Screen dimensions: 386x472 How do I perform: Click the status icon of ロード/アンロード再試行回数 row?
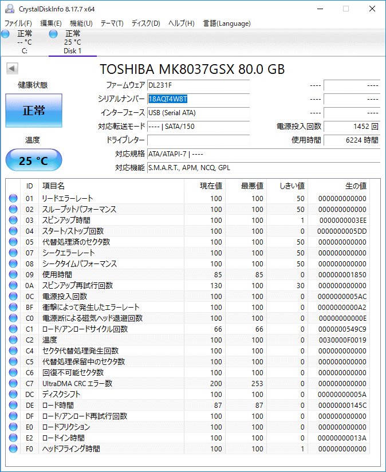pos(13,416)
